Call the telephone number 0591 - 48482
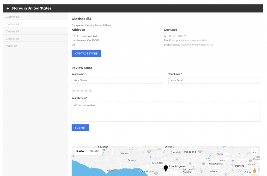Viewport: 267px width, 176px height. point(177,36)
